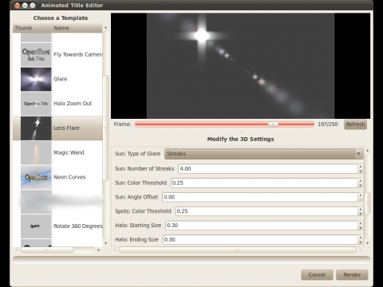Click the lens flare preview image
Image resolution: width=383 pixels, height=287 pixels.
pyautogui.click(x=240, y=66)
